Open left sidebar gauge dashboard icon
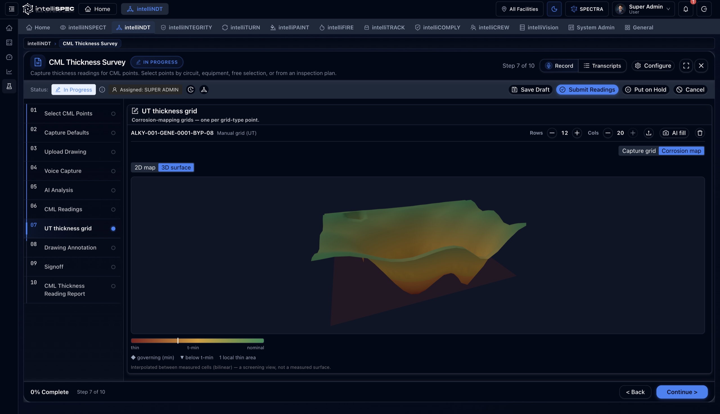 click(x=9, y=57)
